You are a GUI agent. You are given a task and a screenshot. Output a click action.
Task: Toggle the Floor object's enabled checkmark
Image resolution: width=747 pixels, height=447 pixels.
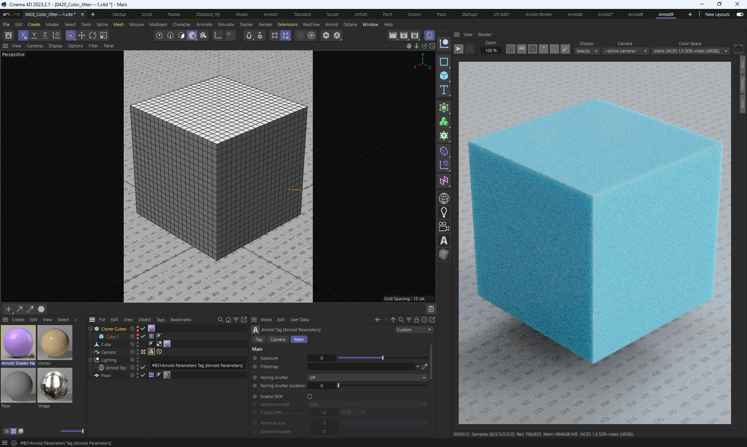point(143,375)
